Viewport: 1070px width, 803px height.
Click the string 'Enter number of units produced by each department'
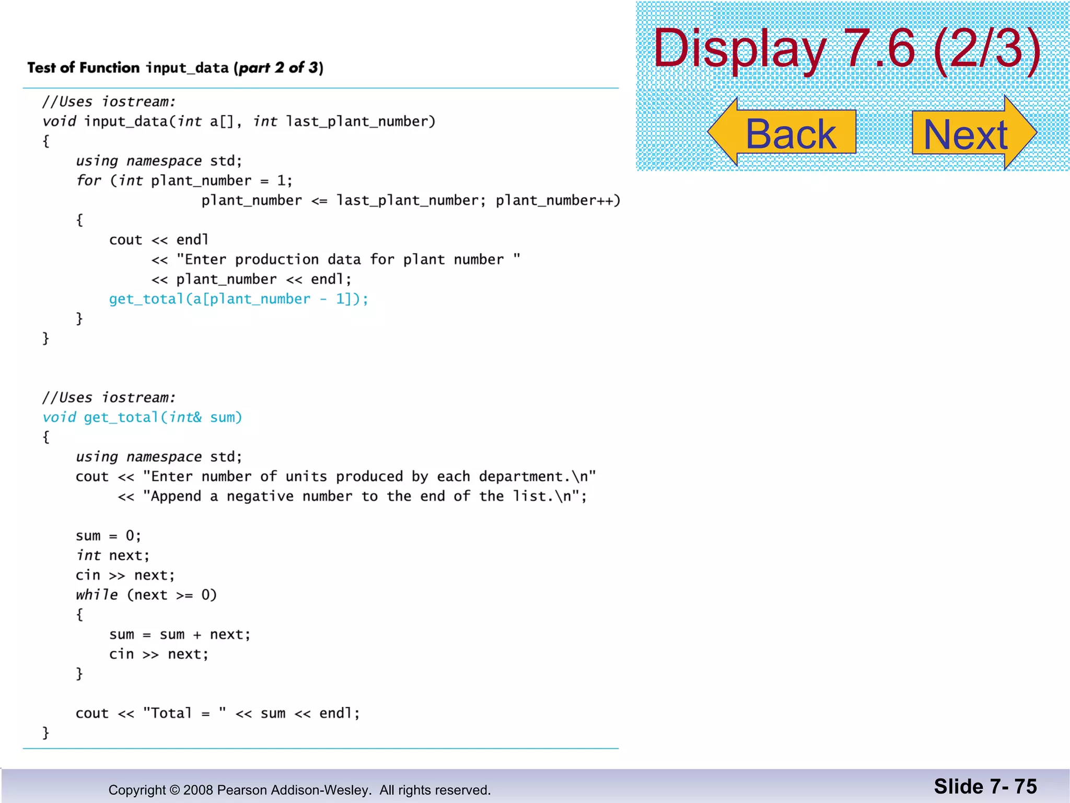356,476
